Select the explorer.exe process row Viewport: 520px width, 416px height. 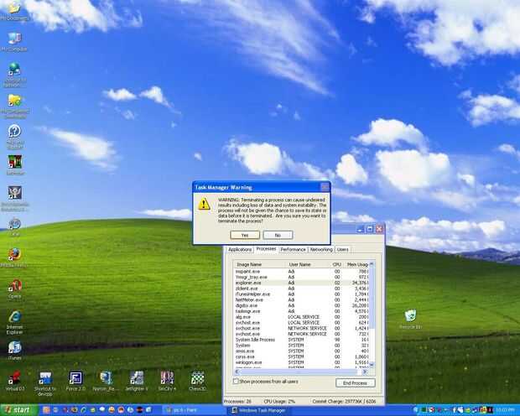coord(301,283)
